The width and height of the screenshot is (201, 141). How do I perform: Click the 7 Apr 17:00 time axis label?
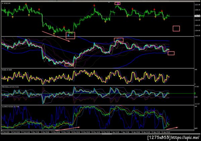pyautogui.click(x=125, y=132)
